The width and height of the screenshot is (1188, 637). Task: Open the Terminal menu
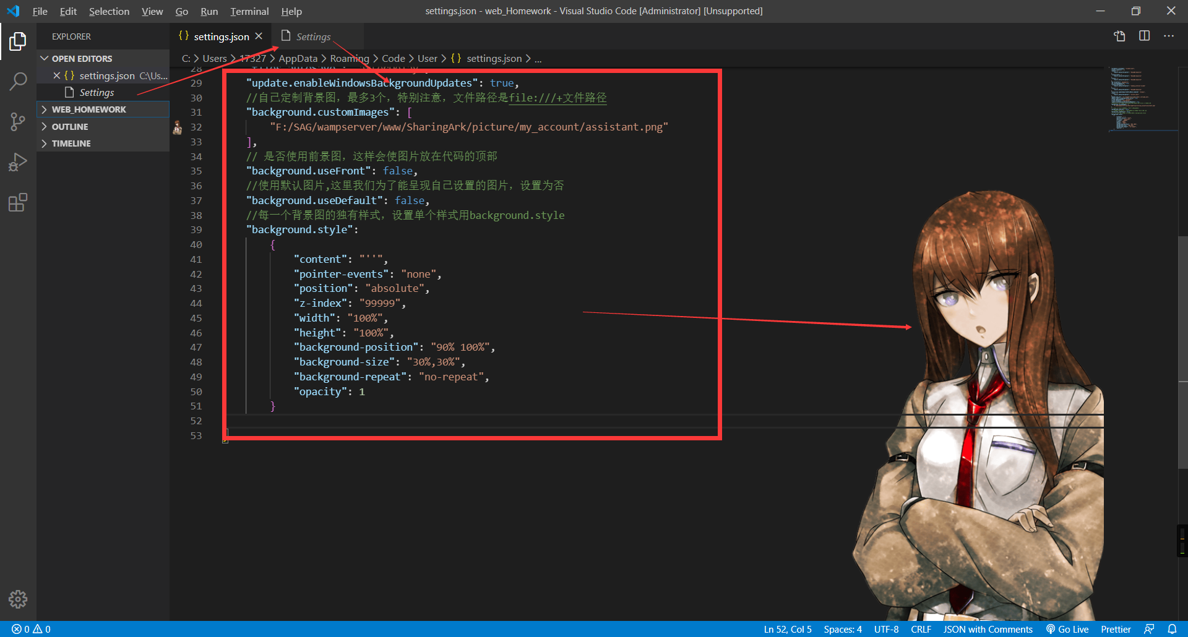coord(249,11)
